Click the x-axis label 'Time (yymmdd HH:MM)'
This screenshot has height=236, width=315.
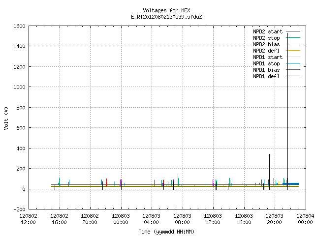click(166, 232)
